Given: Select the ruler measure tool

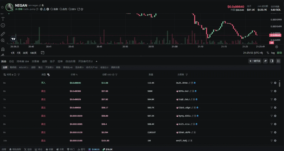Looking at the screenshot, I should tap(3, 34).
